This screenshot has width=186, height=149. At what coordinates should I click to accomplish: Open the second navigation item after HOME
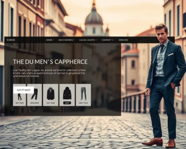pyautogui.click(x=65, y=40)
